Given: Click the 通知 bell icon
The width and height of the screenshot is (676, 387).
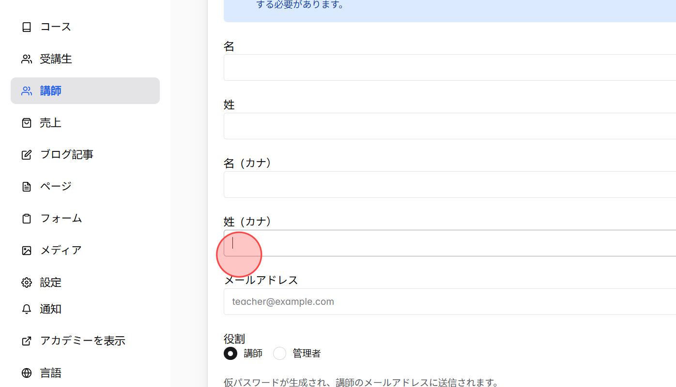Looking at the screenshot, I should click(27, 309).
